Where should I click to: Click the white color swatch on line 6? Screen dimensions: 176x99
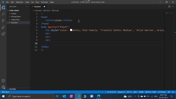[71, 30]
